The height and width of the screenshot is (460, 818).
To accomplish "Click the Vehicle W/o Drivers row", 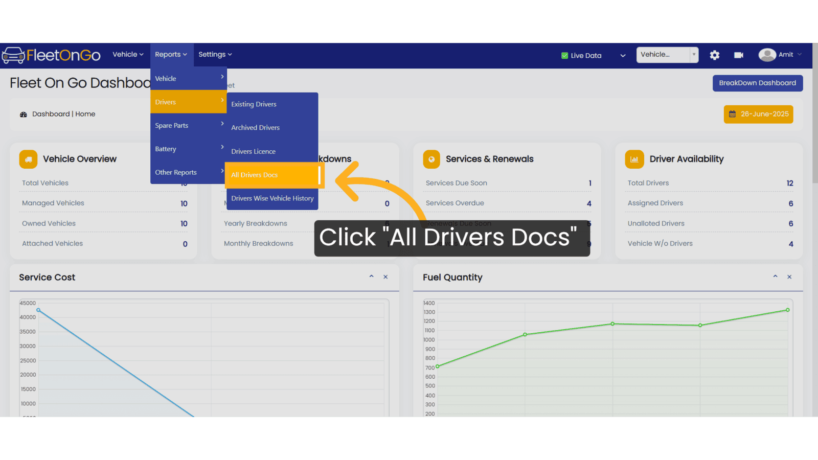I will pyautogui.click(x=710, y=244).
